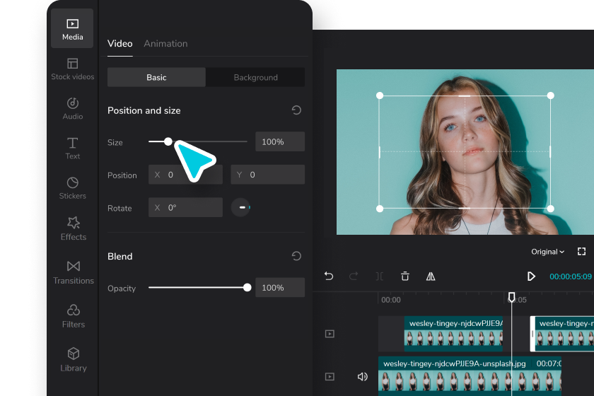
Task: Click the Rotate degrees input field
Action: pyautogui.click(x=185, y=207)
